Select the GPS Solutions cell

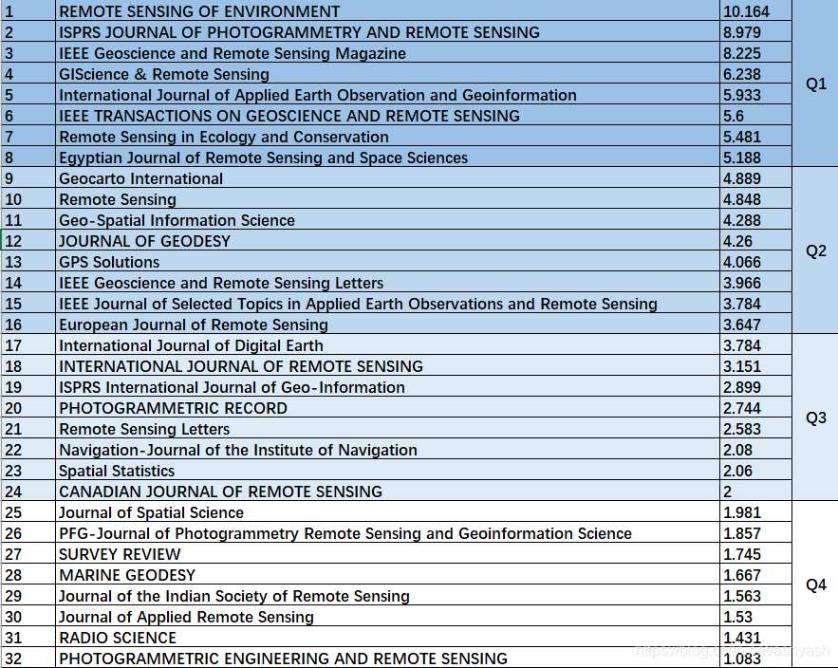click(387, 261)
